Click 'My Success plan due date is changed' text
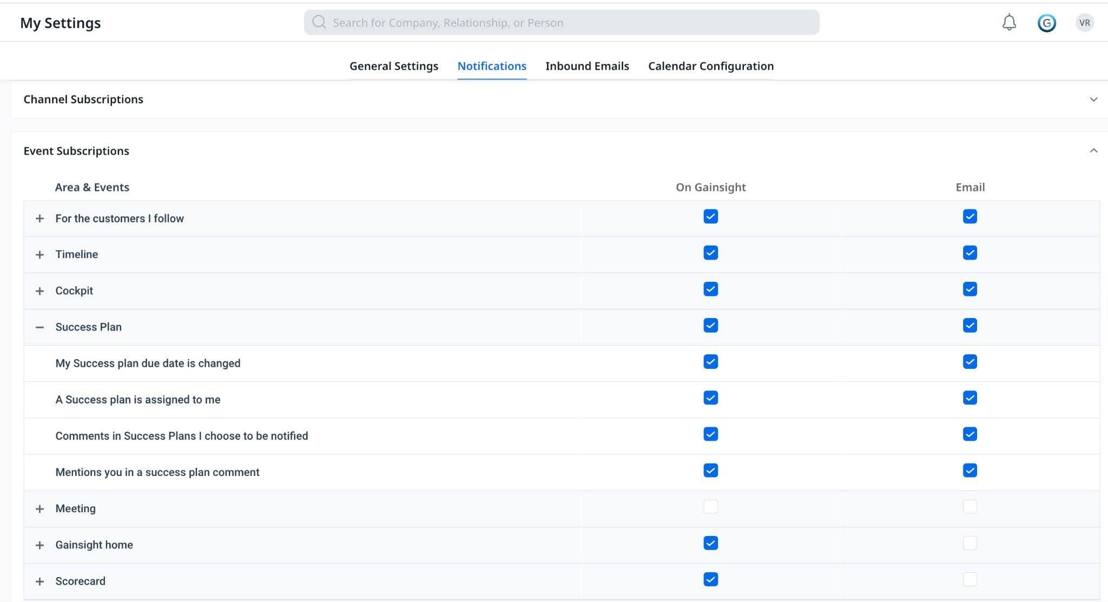 pyautogui.click(x=148, y=363)
